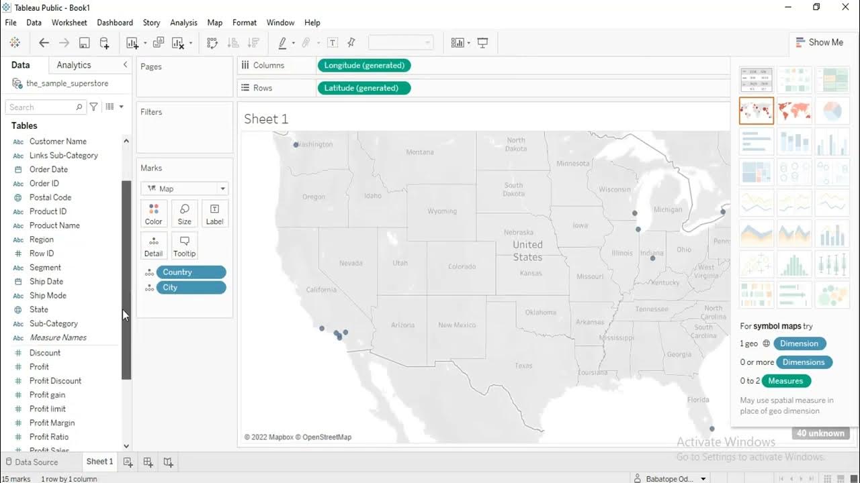Expand the clear sheet dropdown arrow

191,44
